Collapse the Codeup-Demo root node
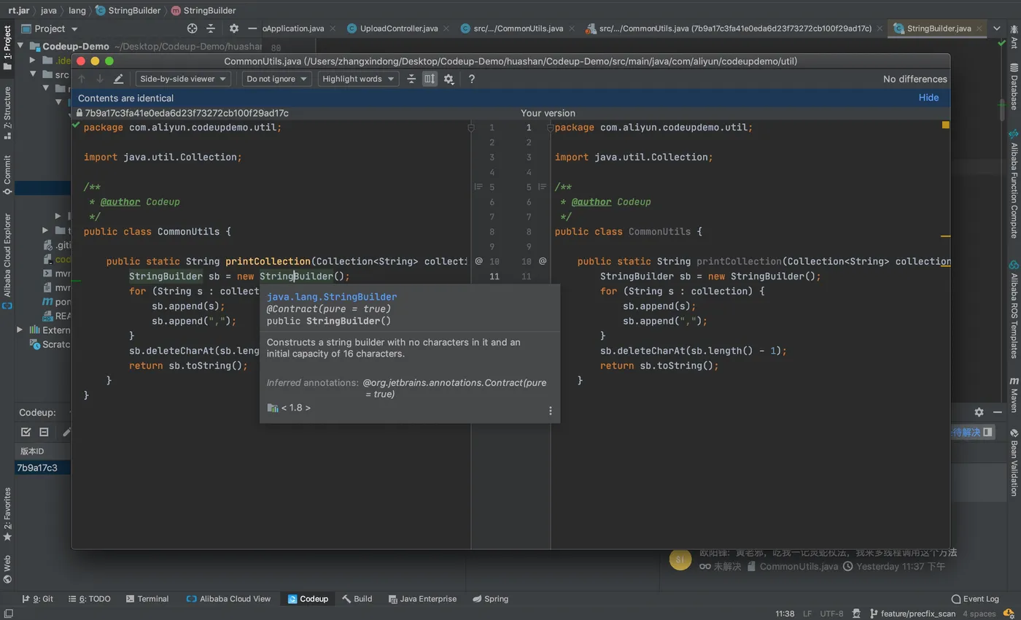 pyautogui.click(x=20, y=46)
